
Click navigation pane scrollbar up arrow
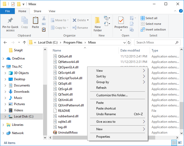click(45, 50)
